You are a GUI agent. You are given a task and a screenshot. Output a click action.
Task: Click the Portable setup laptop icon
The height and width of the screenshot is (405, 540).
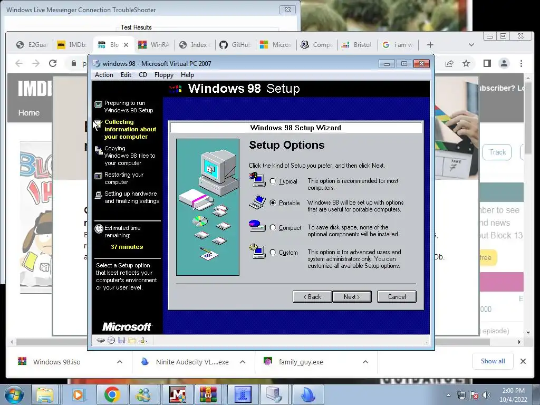click(257, 202)
